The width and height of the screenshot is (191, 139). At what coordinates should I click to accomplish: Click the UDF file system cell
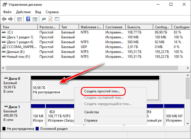pyautogui.click(x=84, y=47)
